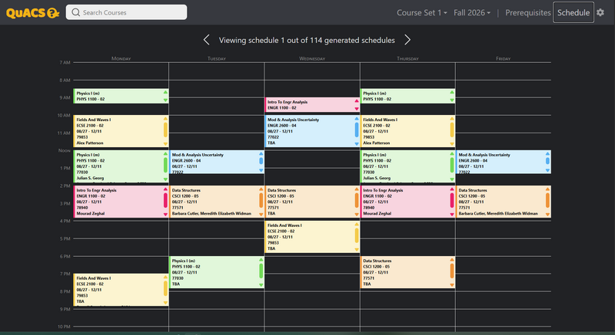Open the Course Set 1 dropdown
The height and width of the screenshot is (335, 615).
pyautogui.click(x=421, y=12)
